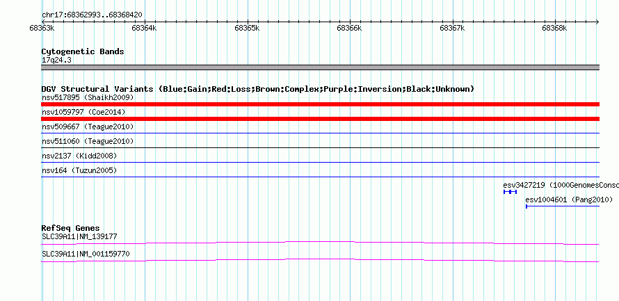Select the short blue esv3427219 feature glyph
This screenshot has height=301, width=619.
510,192
